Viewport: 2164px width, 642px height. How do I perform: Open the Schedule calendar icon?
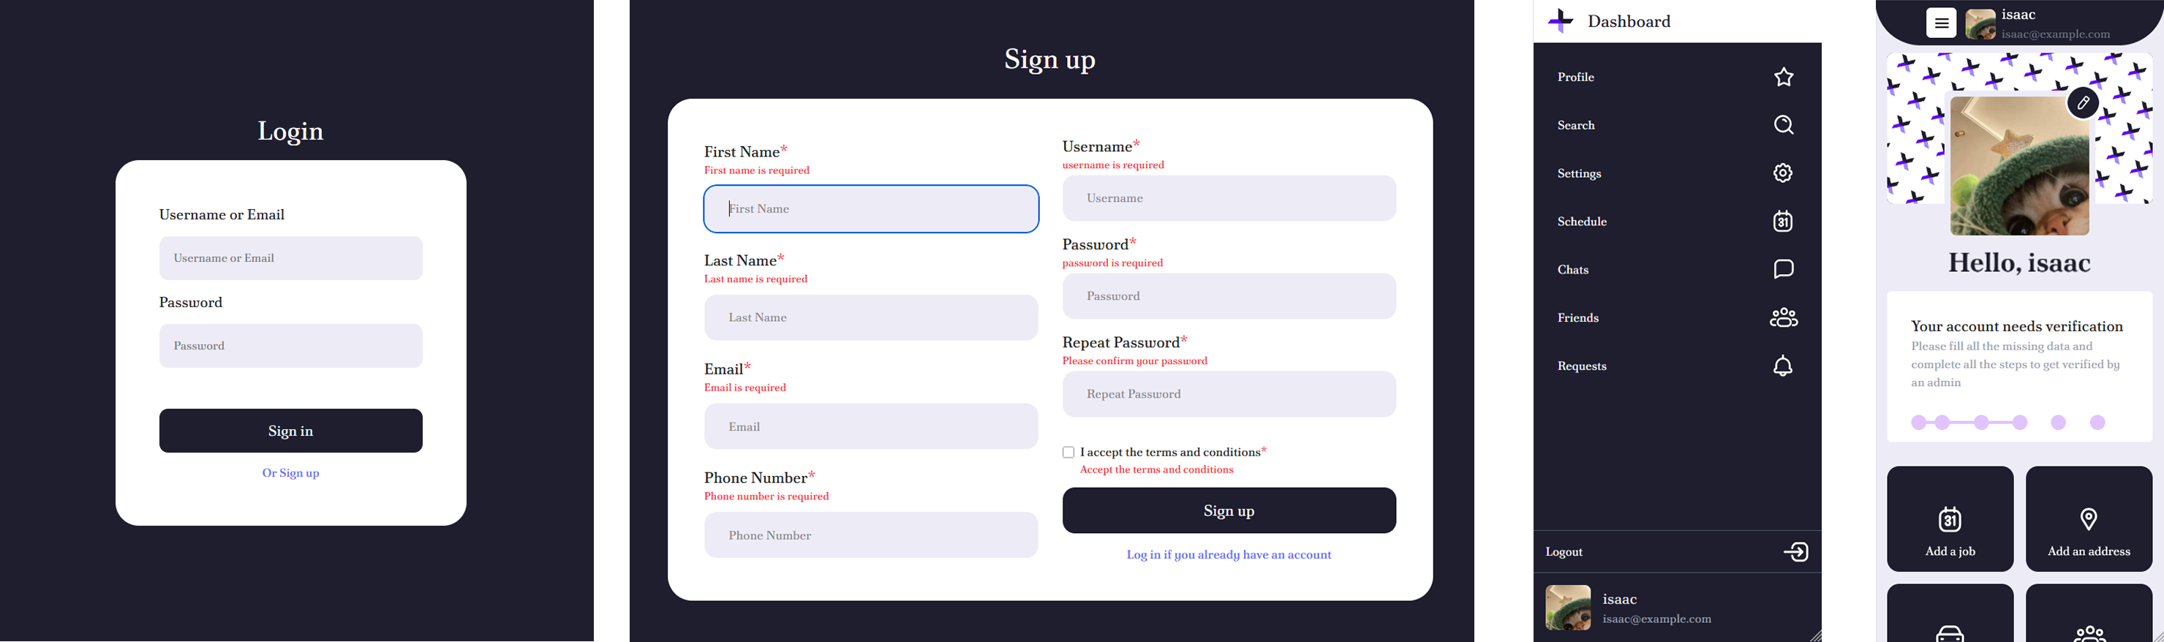tap(1782, 221)
